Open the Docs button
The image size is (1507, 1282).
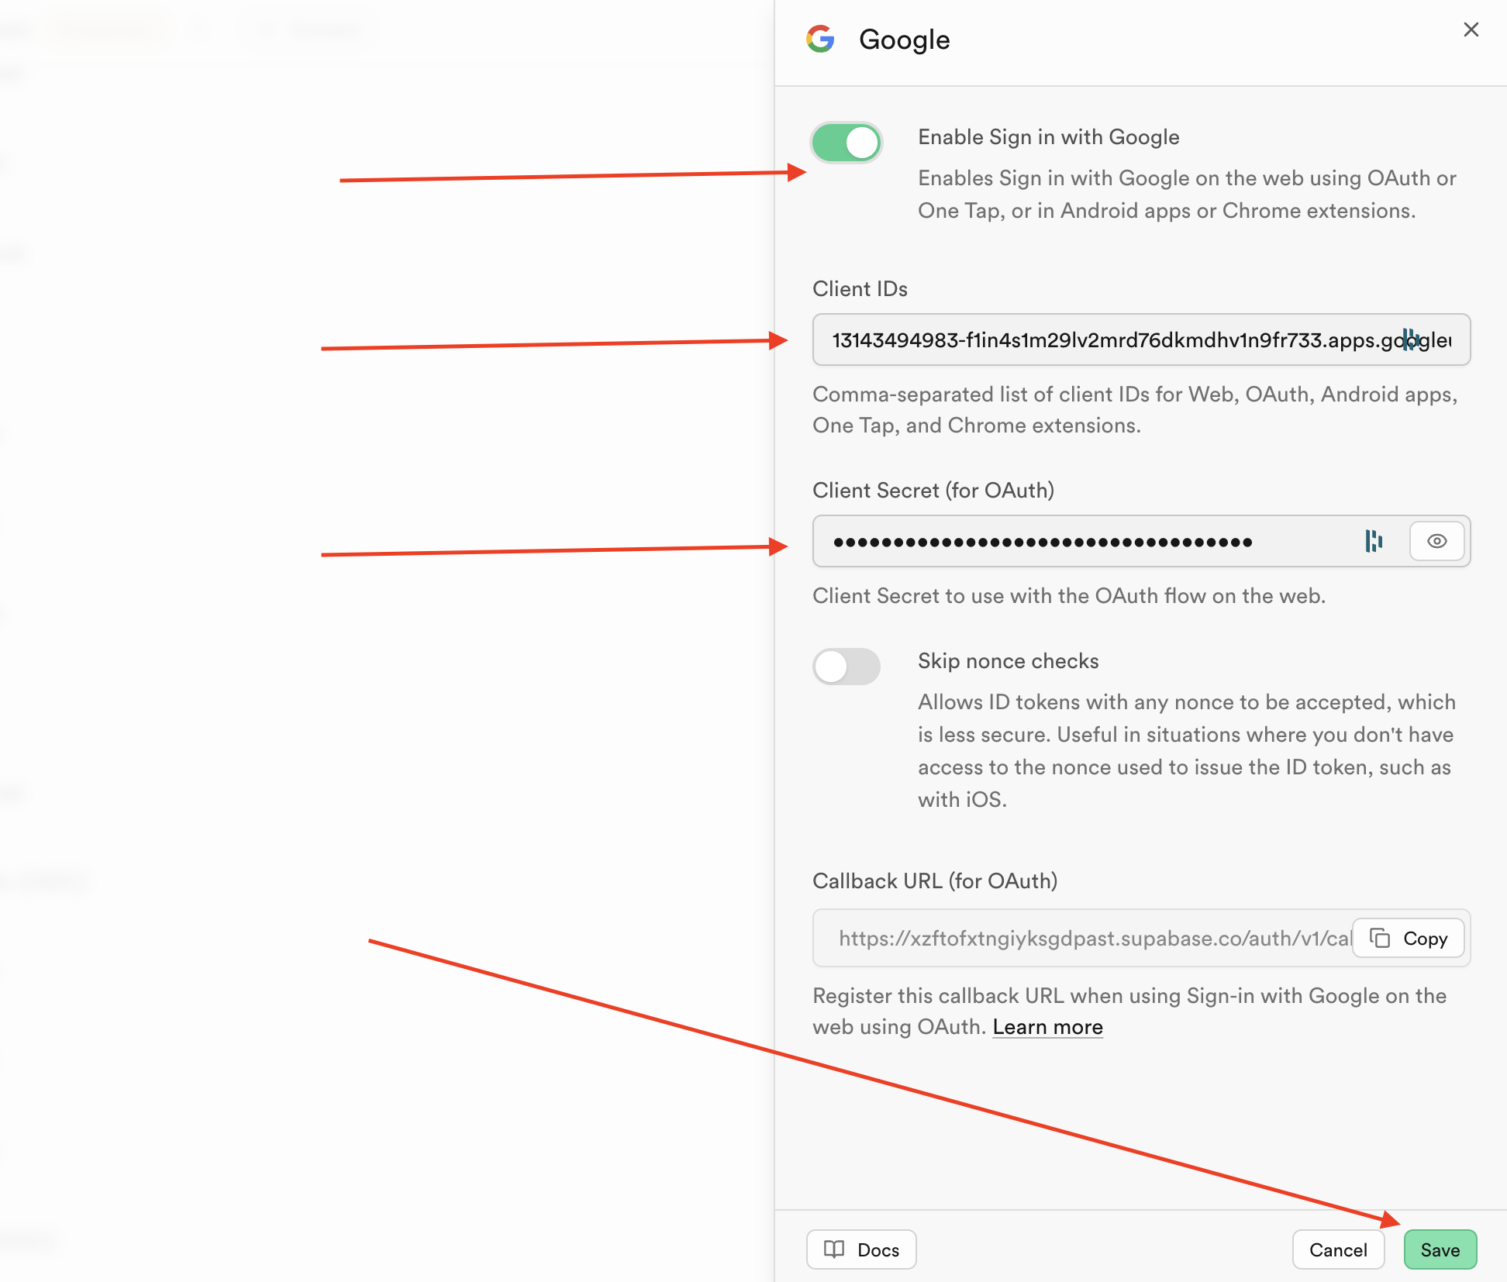[x=861, y=1249]
